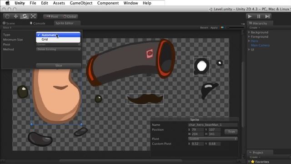The width and height of the screenshot is (291, 164).
Task: Select the Rotate tool
Action: (25, 16)
